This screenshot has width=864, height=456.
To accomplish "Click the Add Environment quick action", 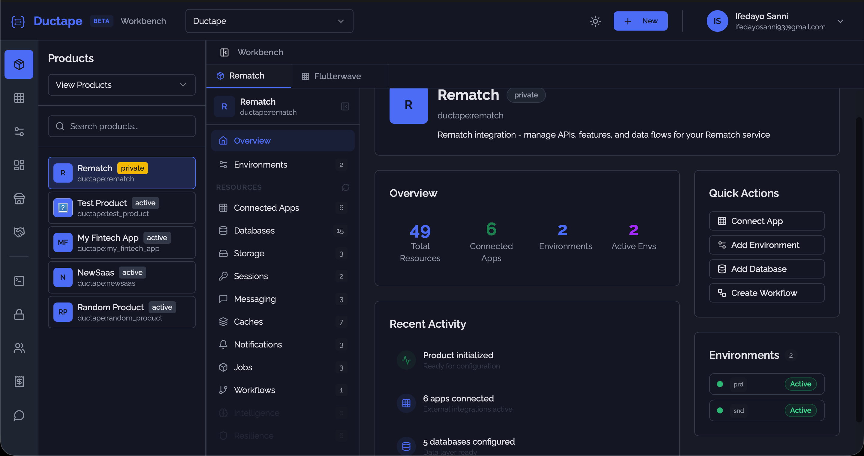I will click(x=766, y=245).
